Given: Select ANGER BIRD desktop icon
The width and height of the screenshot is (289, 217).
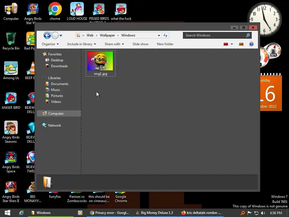Looking at the screenshot, I should [x=11, y=101].
